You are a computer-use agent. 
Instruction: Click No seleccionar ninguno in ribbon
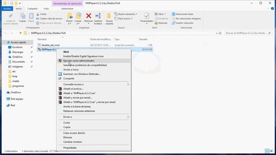pos(186,19)
